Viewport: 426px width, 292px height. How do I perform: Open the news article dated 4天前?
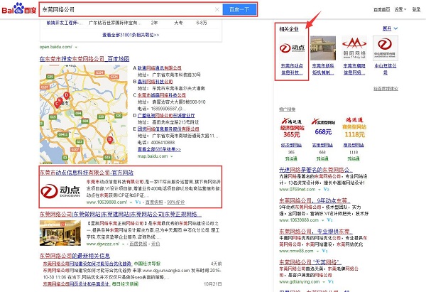click(87, 264)
